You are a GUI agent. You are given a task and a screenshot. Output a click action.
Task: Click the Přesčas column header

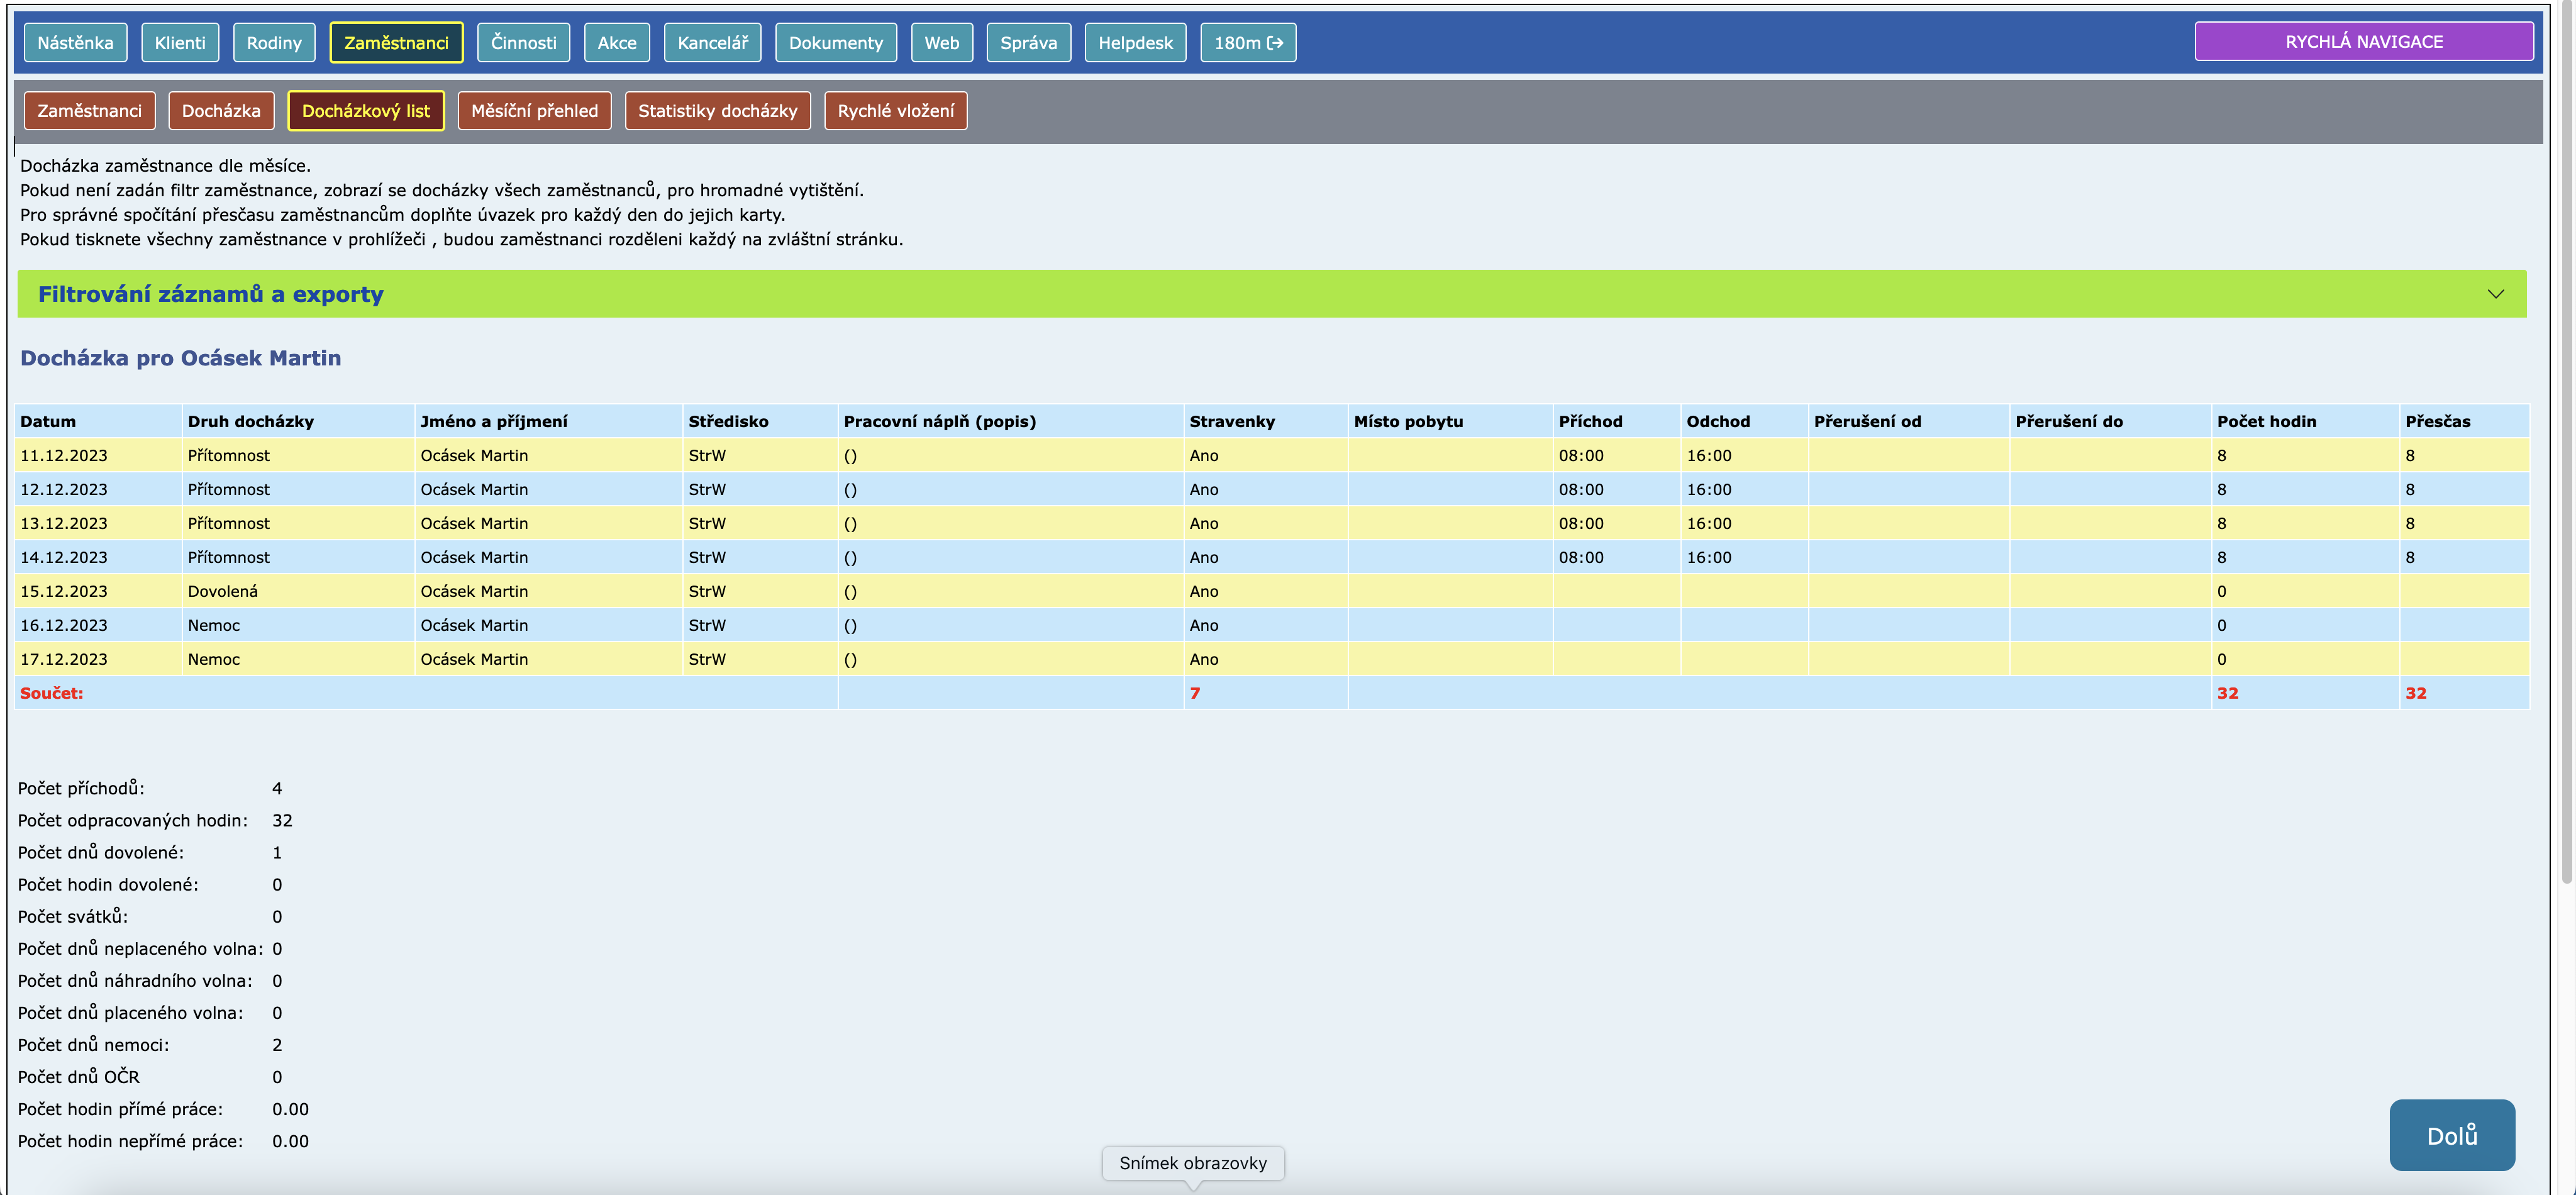2437,421
